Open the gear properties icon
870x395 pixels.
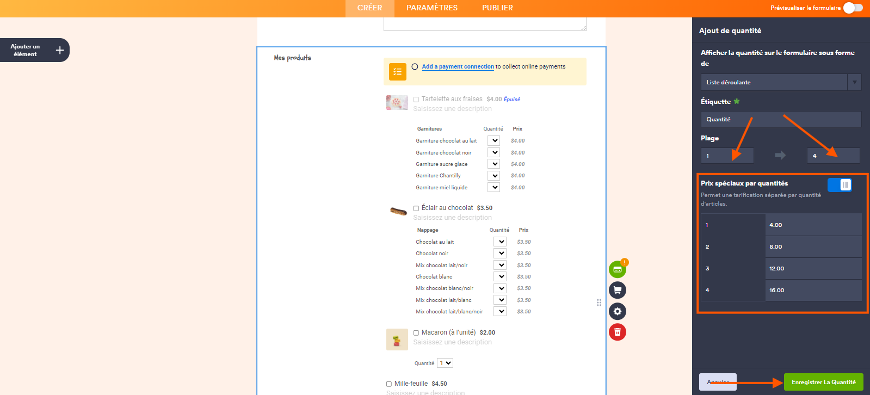pos(618,311)
